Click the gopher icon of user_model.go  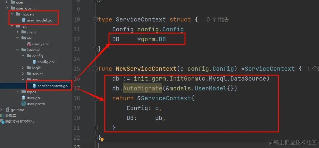pyautogui.click(x=24, y=20)
